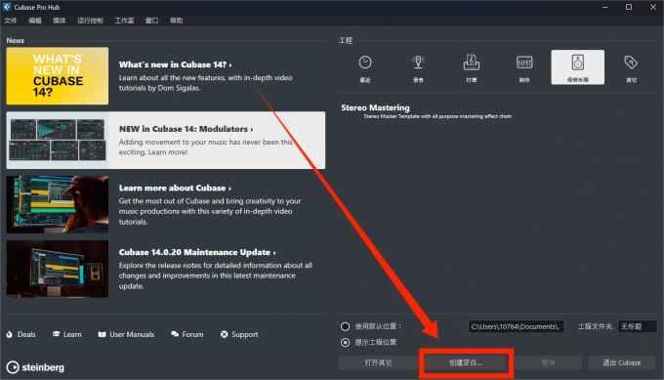Select 使用默认位置 radio button

click(345, 326)
